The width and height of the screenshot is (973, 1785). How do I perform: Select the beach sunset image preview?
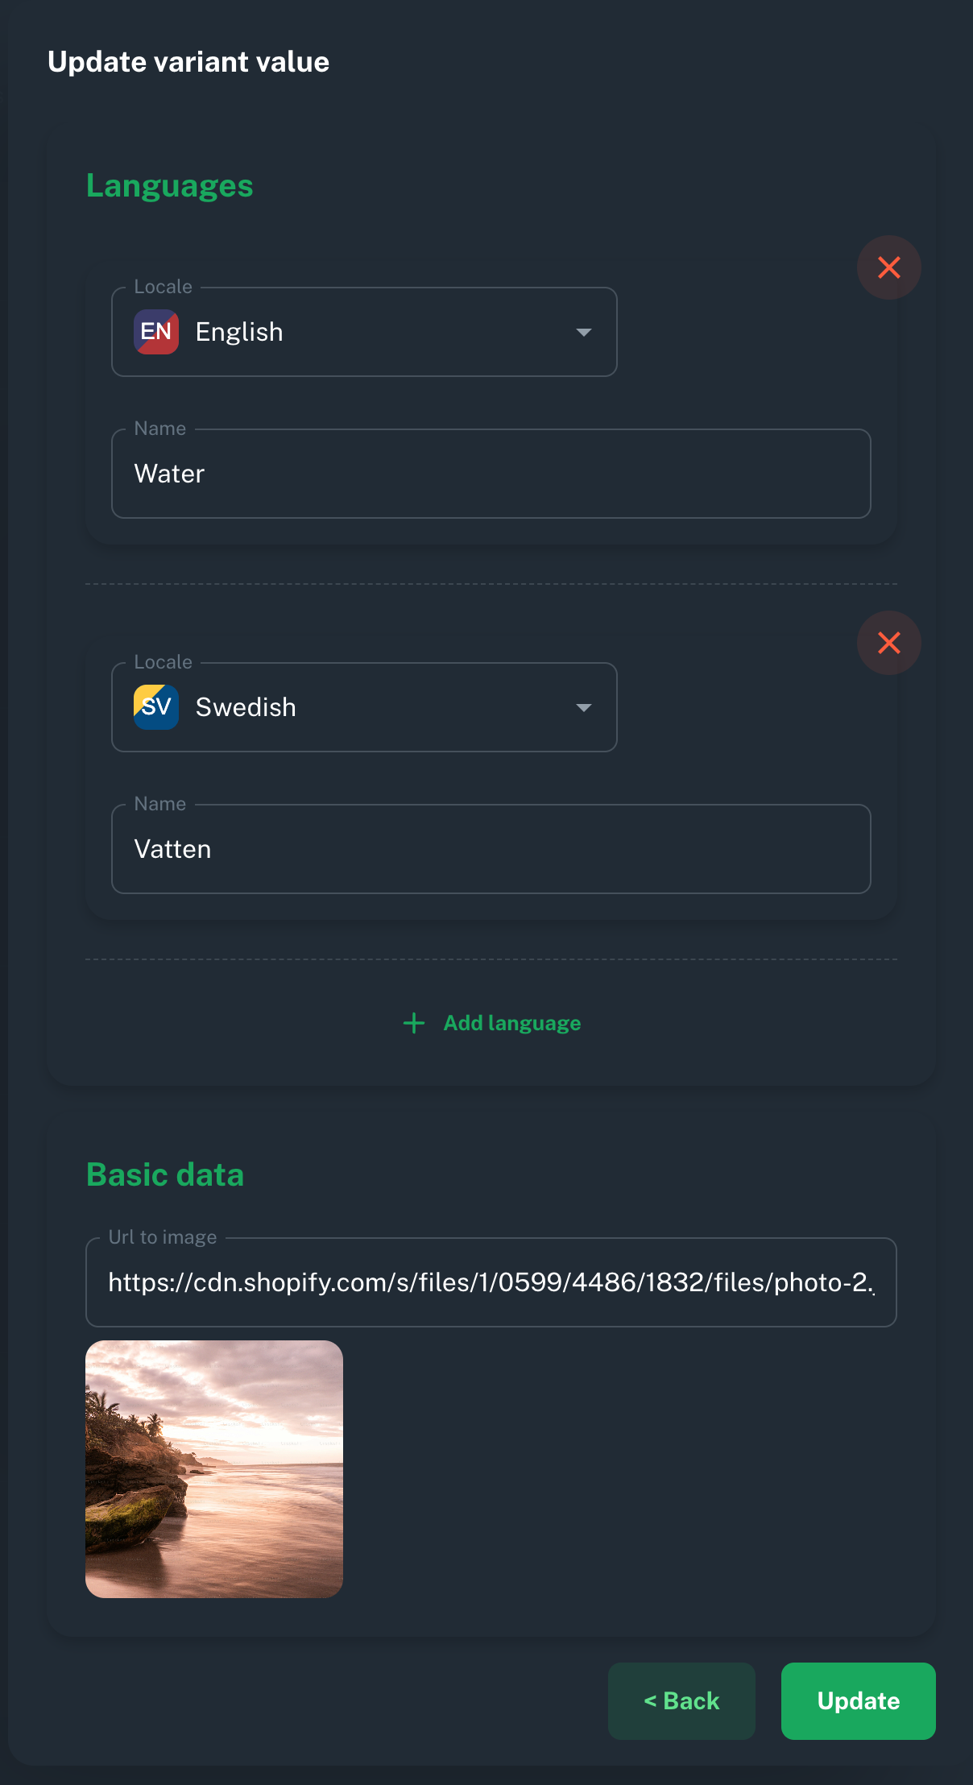[214, 1469]
